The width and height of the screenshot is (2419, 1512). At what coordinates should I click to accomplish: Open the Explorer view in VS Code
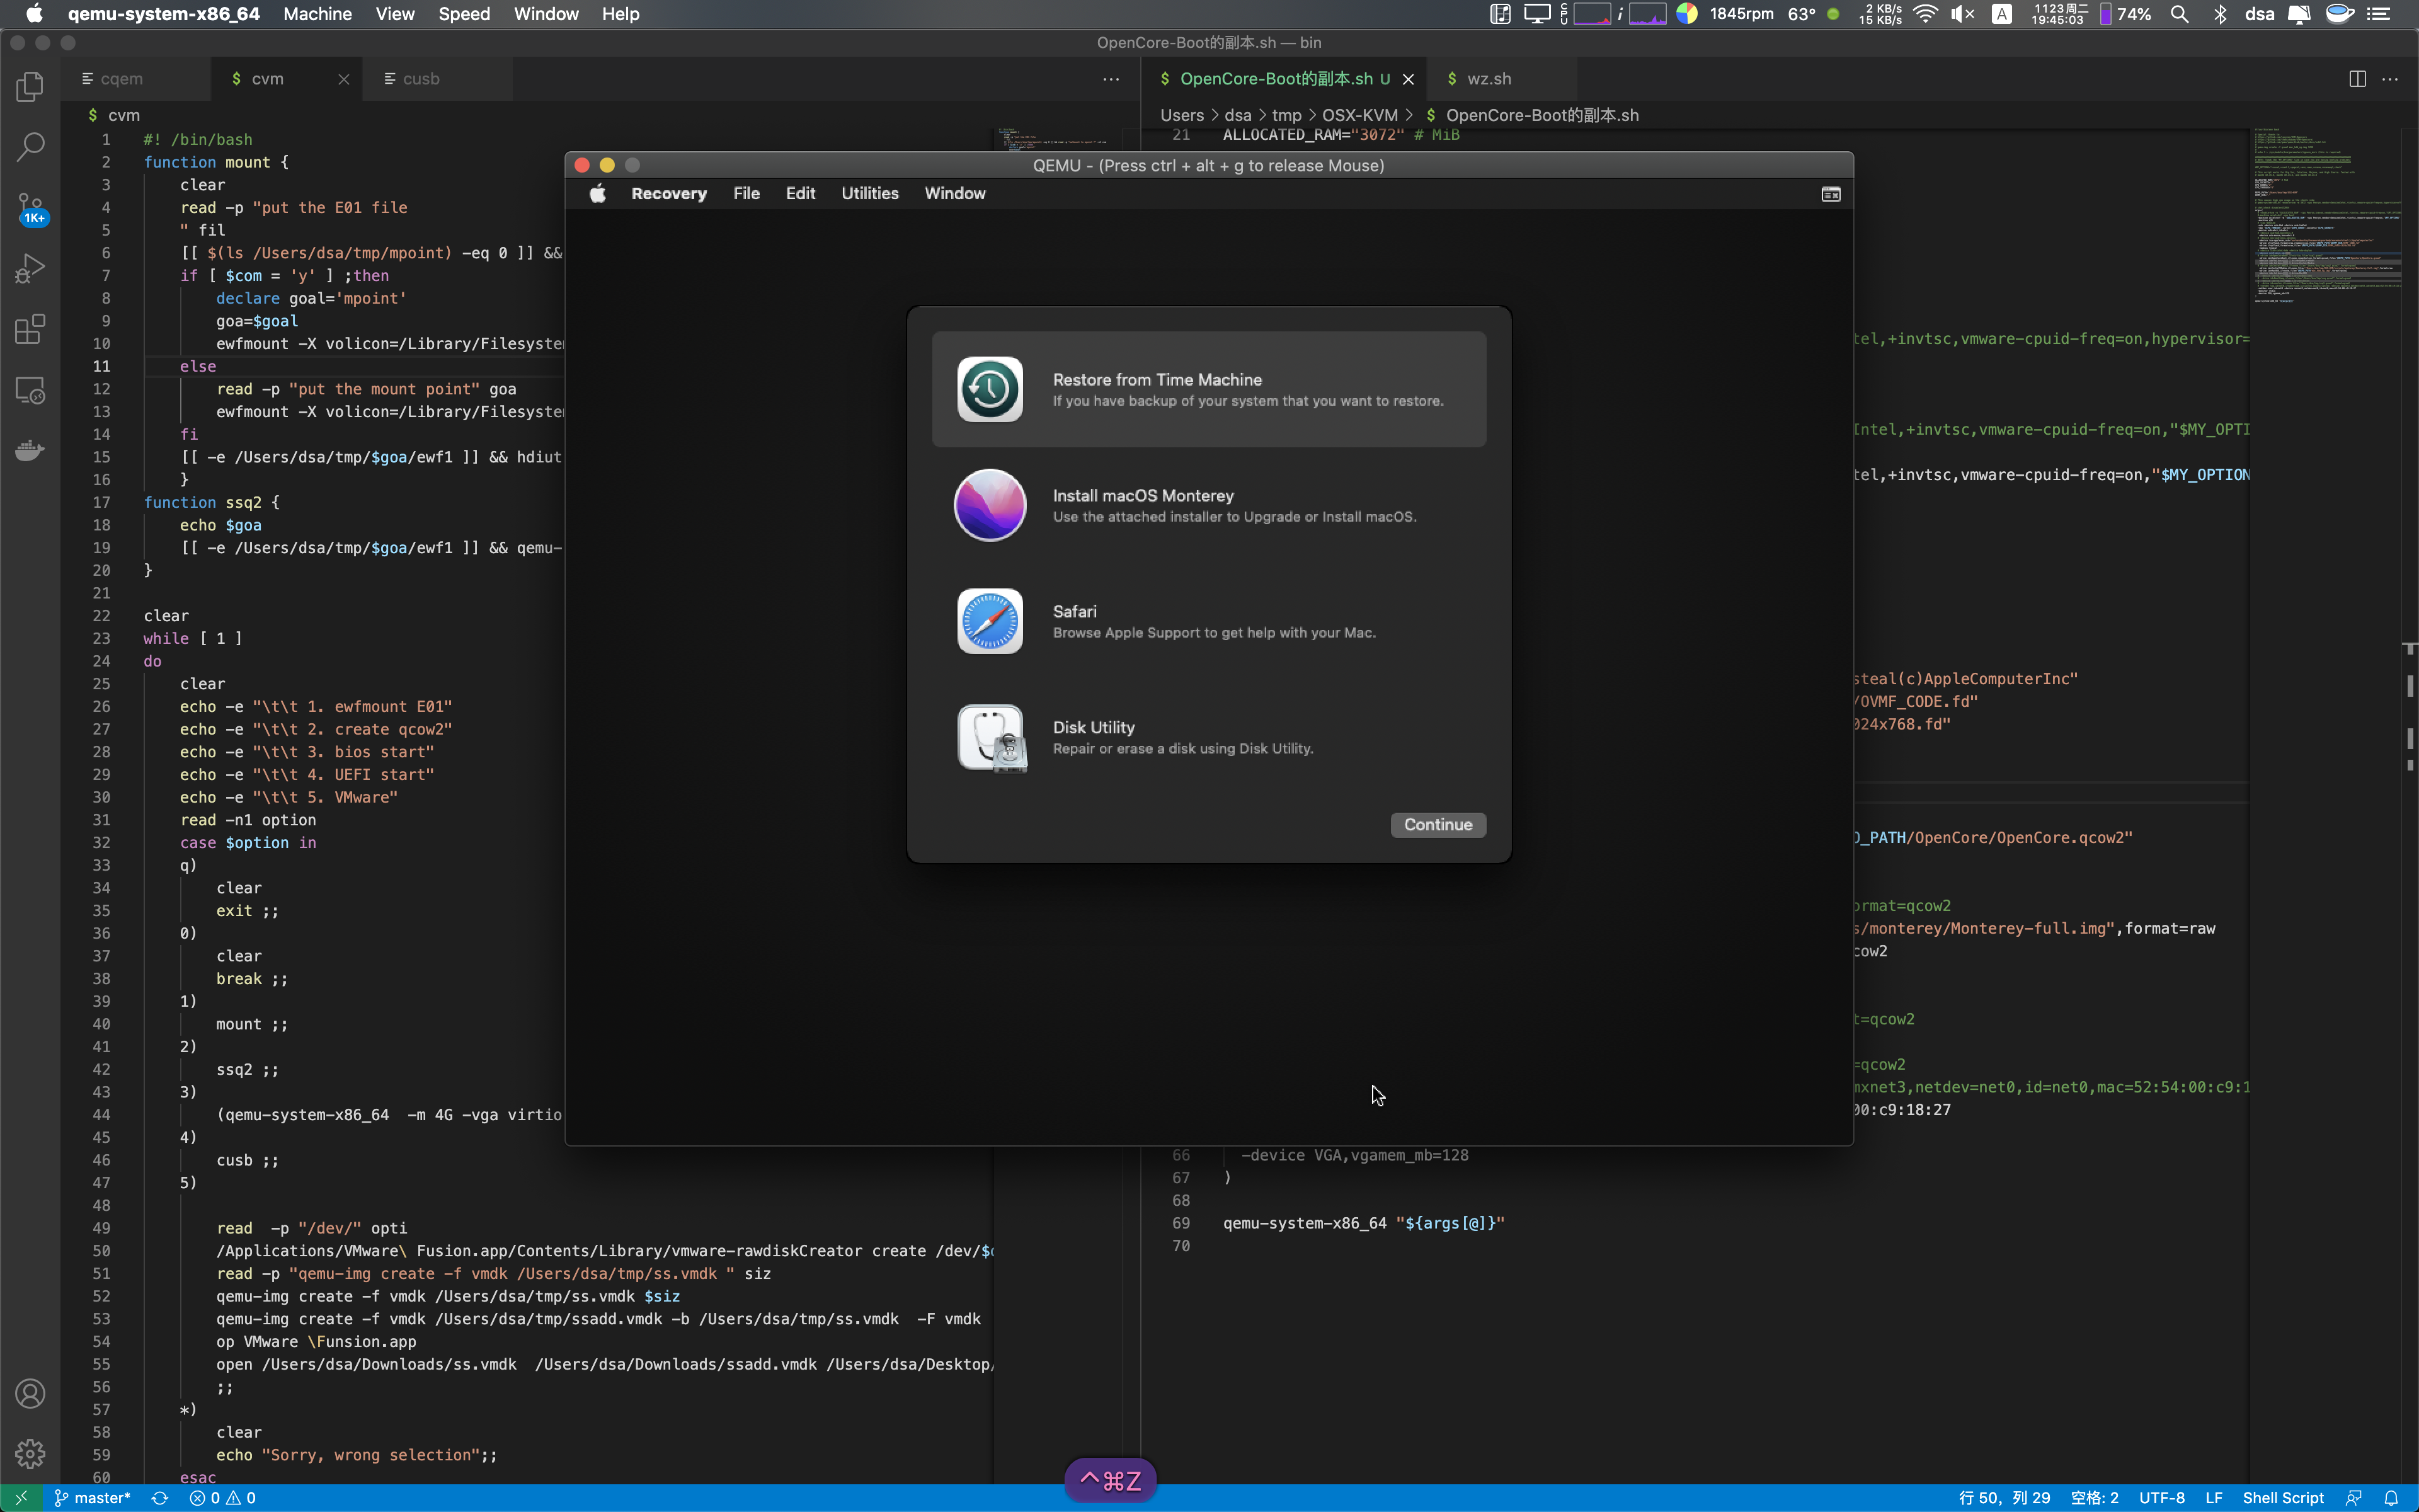coord(30,86)
